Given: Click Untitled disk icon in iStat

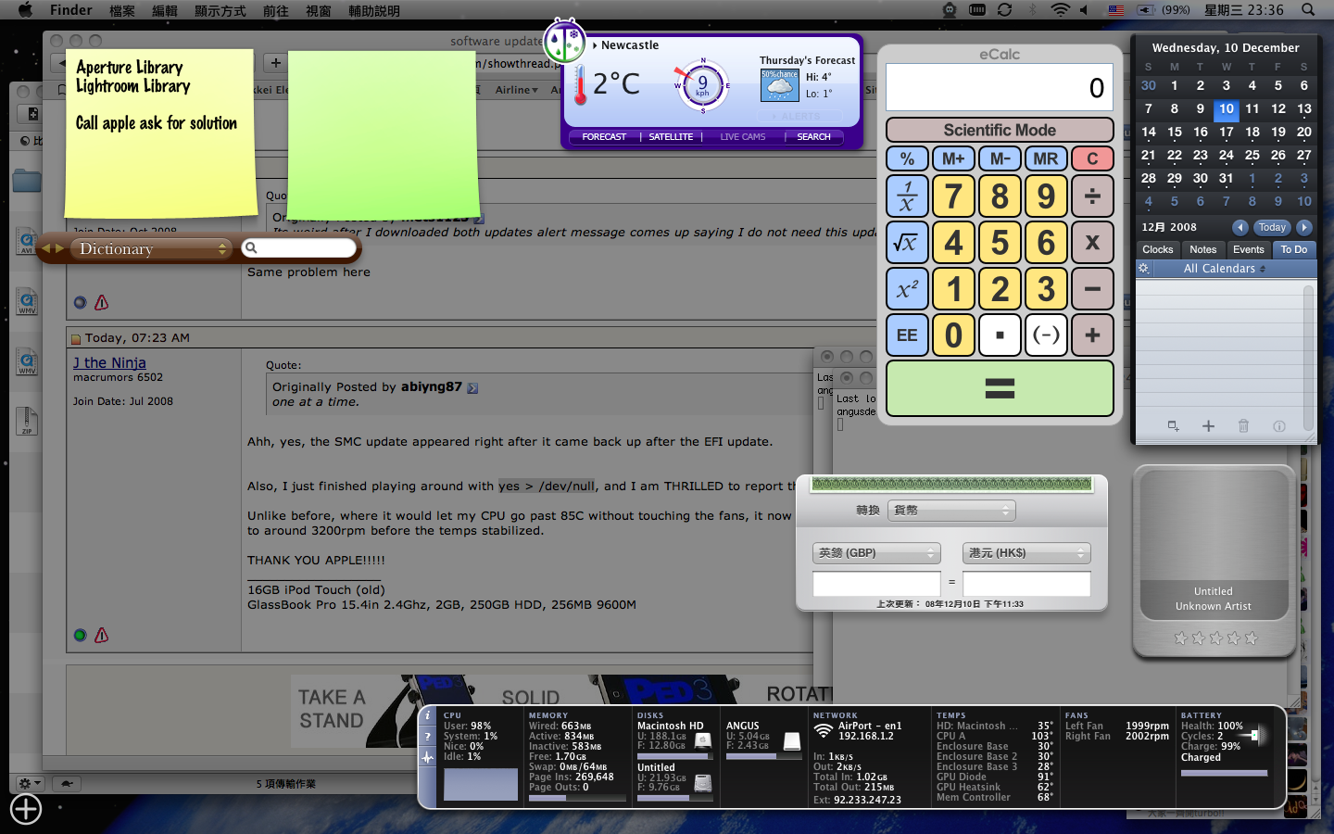Looking at the screenshot, I should click(703, 783).
